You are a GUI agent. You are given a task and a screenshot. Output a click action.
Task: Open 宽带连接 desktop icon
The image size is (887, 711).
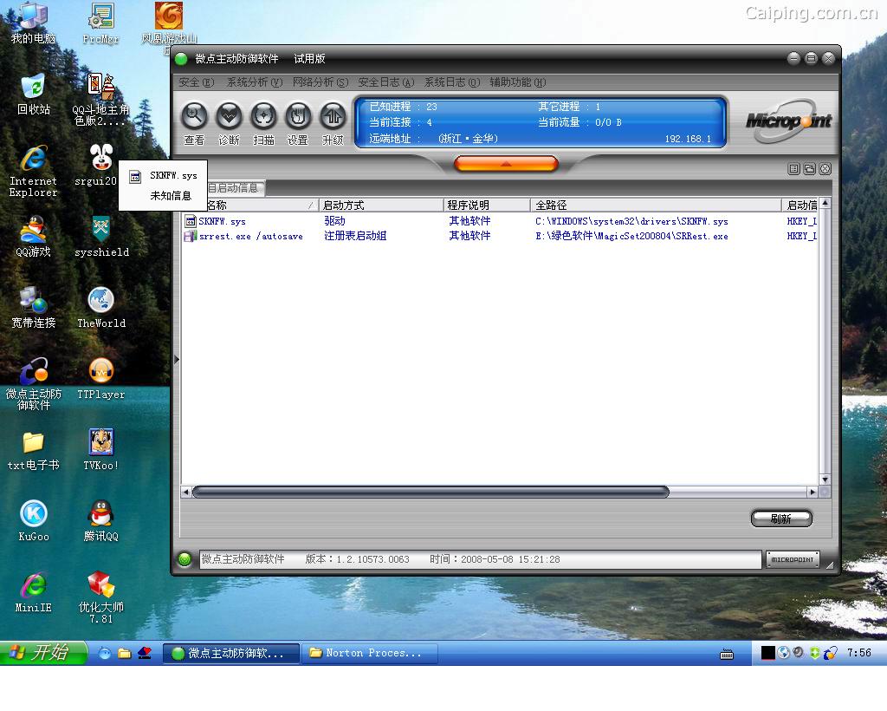[34, 308]
